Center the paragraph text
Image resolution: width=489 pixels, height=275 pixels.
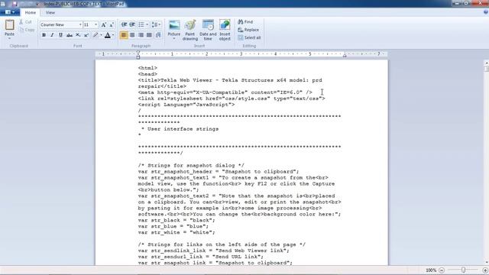click(x=132, y=35)
